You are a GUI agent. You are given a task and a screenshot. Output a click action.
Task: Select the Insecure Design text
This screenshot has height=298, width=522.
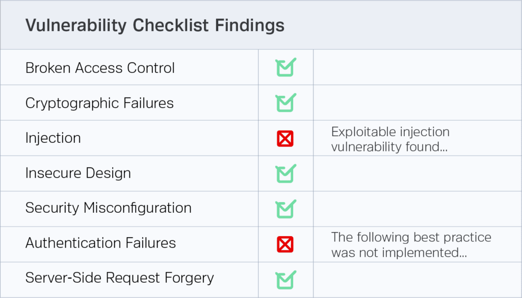(x=78, y=173)
